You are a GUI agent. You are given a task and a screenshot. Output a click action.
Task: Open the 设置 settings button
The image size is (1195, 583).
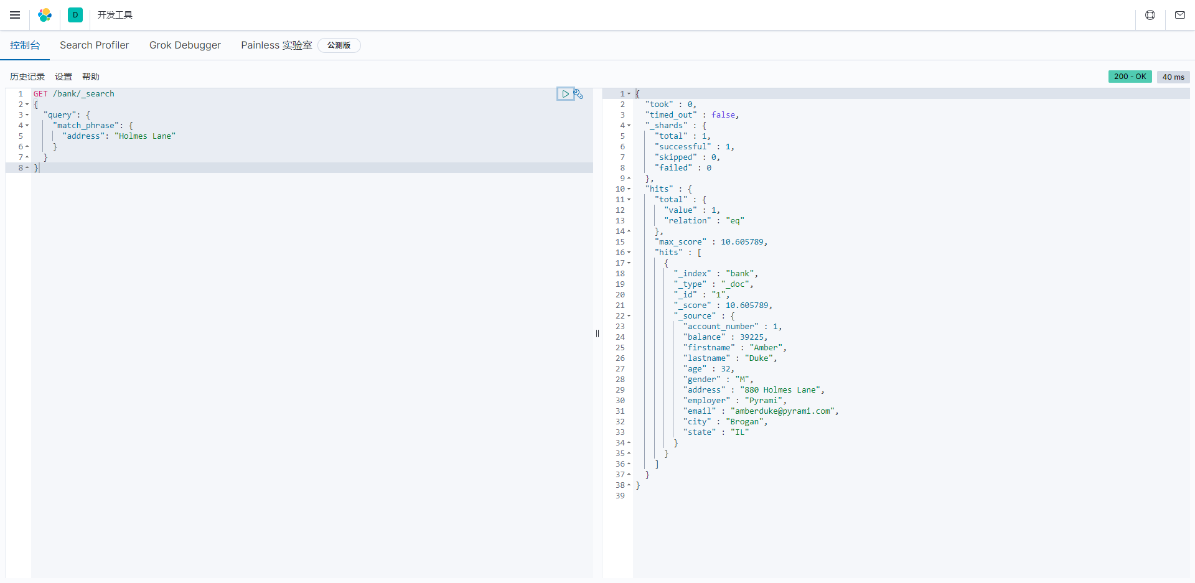click(x=63, y=77)
